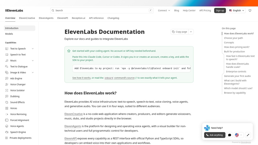Click the Ads Engine icon

click(7, 78)
